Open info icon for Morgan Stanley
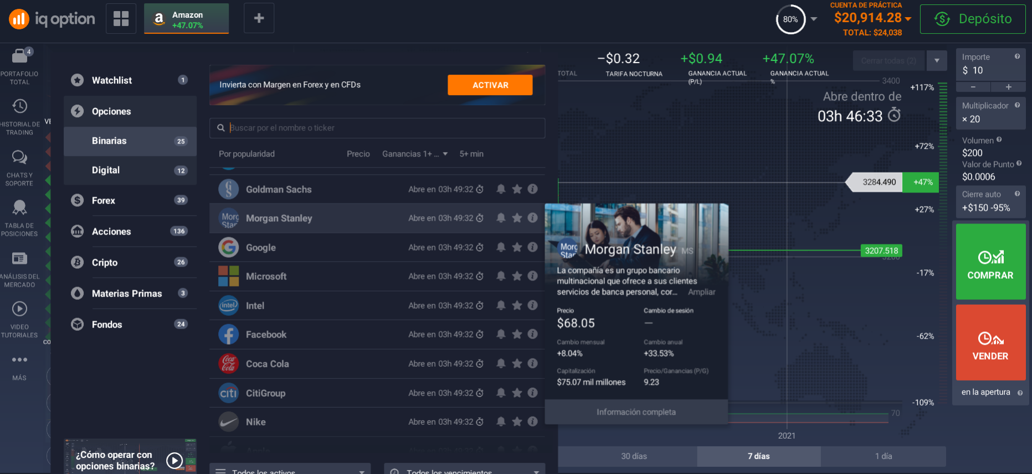 click(x=533, y=218)
